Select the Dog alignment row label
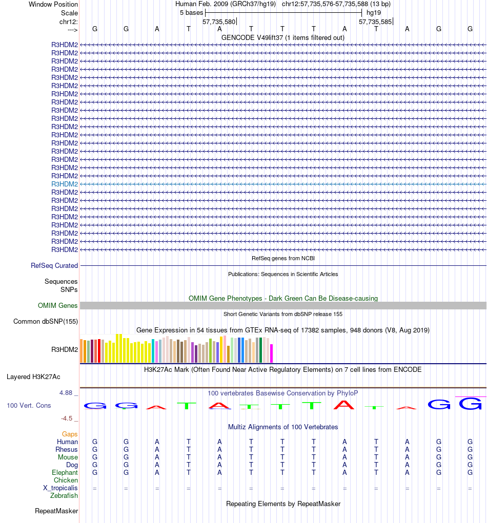The height and width of the screenshot is (523, 487). pyautogui.click(x=72, y=465)
